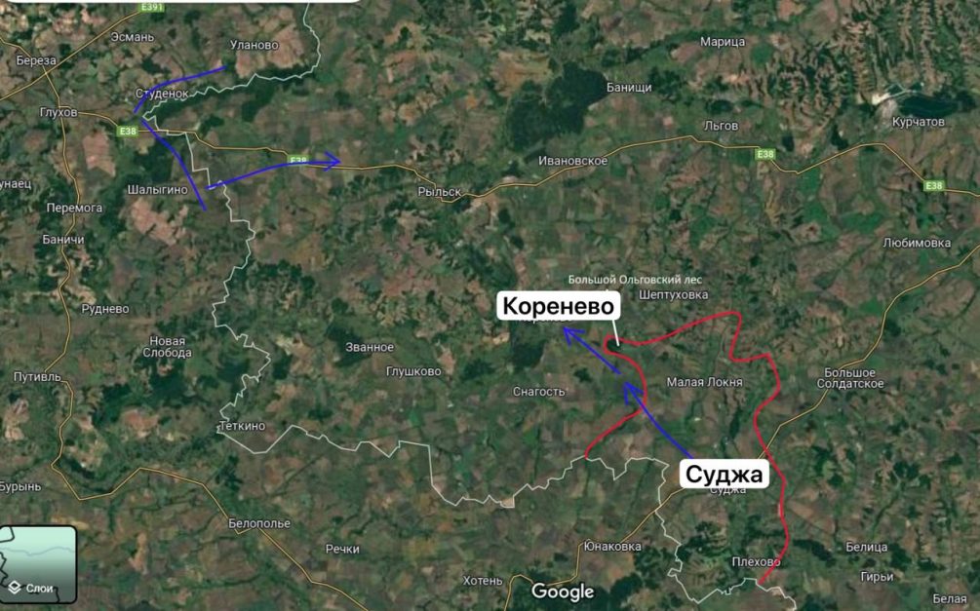
Task: Select the Суджа label callout
Action: point(724,475)
